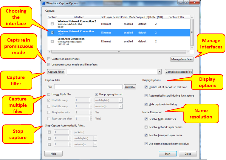
Task: Click the capture filter text field
Action: coord(112,72)
